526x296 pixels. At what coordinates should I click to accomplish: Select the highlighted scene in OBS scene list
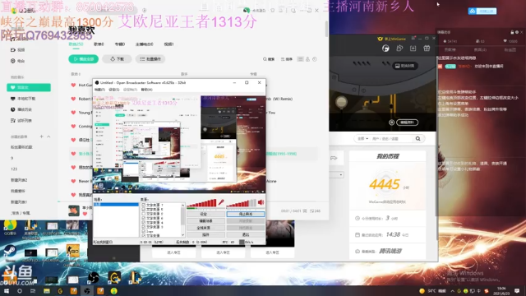point(116,205)
